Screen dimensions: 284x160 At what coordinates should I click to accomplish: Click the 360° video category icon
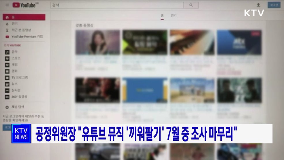click(7, 97)
